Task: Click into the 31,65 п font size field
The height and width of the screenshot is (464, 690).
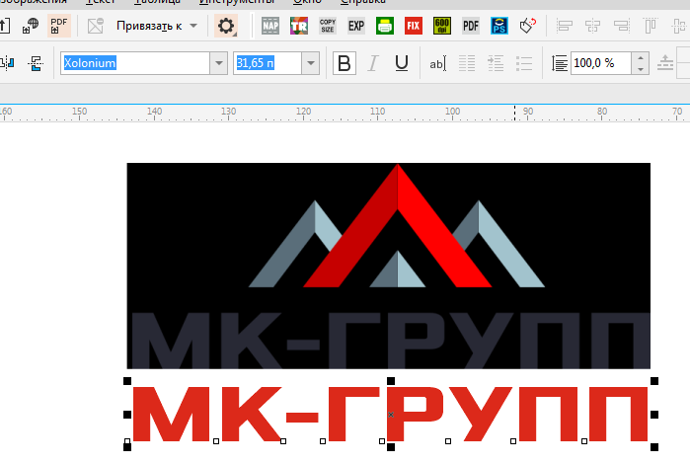Action: pyautogui.click(x=268, y=63)
